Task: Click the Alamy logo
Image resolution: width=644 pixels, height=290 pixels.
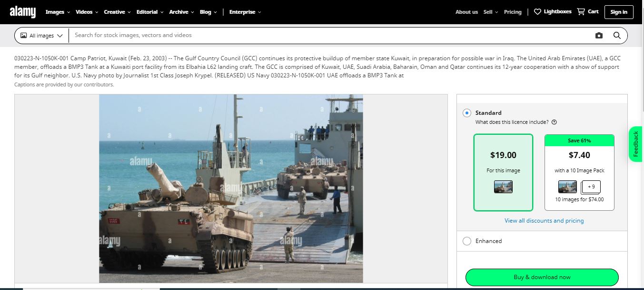Action: (22, 12)
